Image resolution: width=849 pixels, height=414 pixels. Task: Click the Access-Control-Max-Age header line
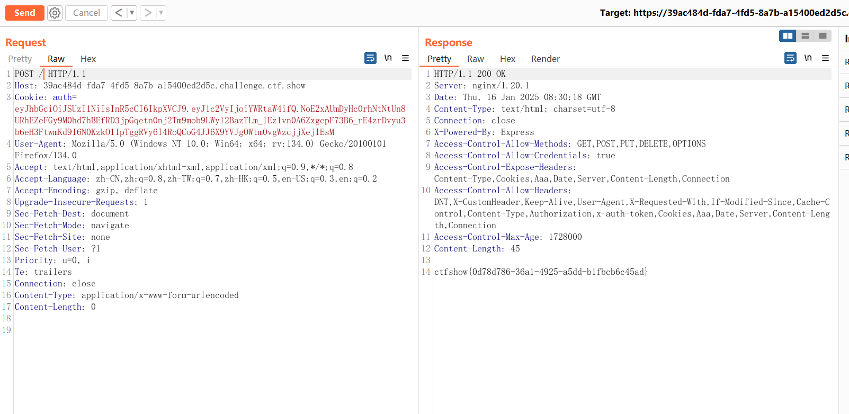coord(508,237)
